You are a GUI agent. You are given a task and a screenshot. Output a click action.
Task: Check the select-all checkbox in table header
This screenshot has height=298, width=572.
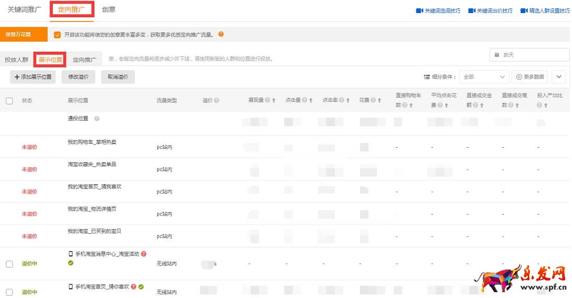pyautogui.click(x=9, y=101)
